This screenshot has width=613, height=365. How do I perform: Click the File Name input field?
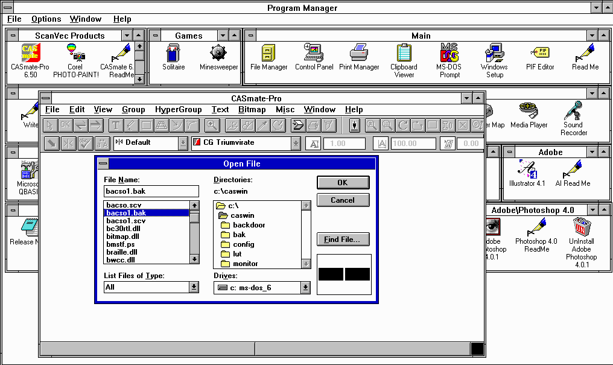pyautogui.click(x=151, y=191)
